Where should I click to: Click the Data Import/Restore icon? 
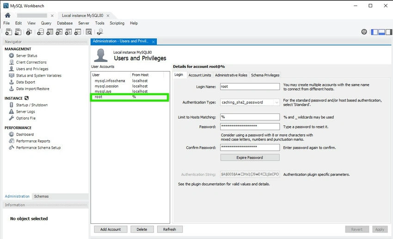click(12, 88)
